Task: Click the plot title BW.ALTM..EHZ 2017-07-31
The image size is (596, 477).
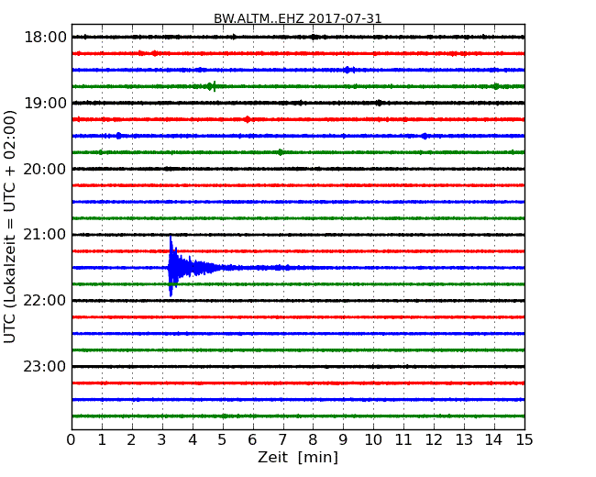Action: pos(298,18)
